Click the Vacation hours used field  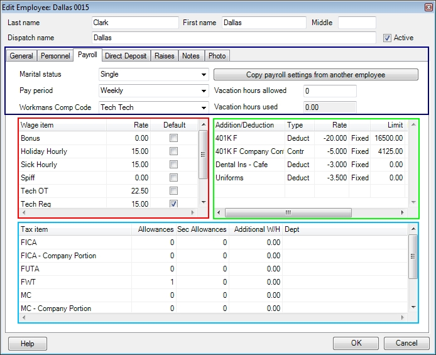pos(330,107)
